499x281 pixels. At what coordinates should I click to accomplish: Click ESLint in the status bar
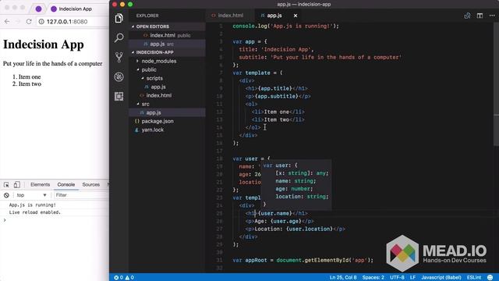coord(474,278)
